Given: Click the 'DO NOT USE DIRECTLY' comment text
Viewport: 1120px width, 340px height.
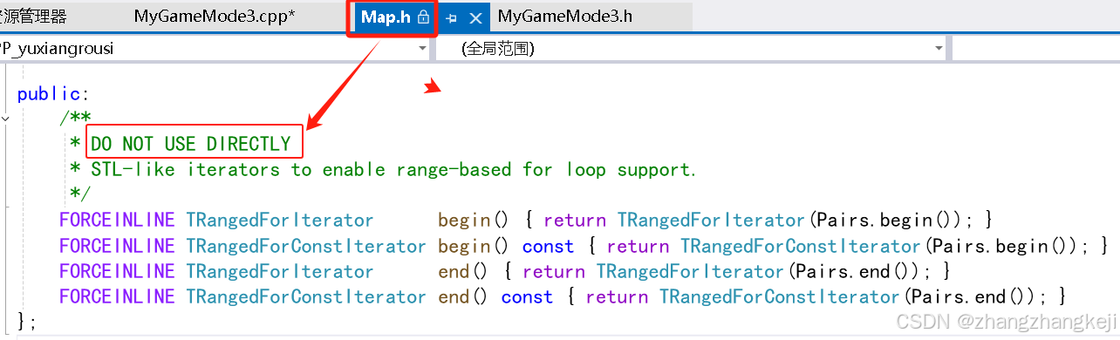Looking at the screenshot, I should pos(191,144).
